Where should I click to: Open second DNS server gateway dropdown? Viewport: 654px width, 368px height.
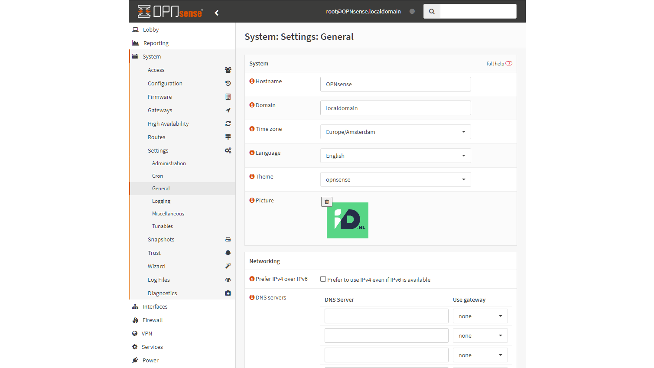coord(480,335)
